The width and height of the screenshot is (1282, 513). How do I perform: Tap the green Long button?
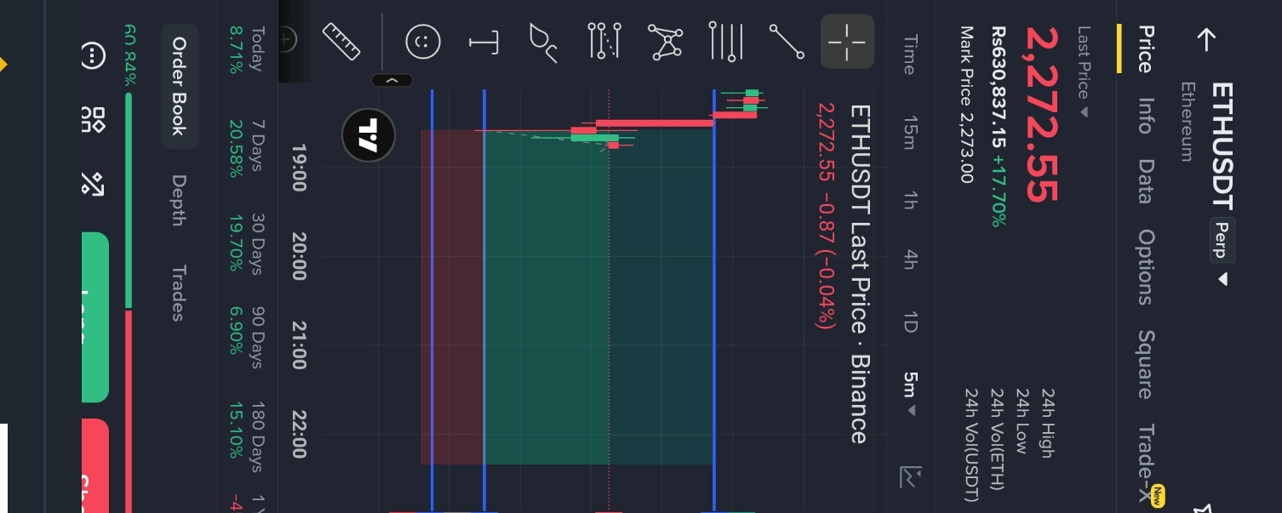(x=95, y=316)
